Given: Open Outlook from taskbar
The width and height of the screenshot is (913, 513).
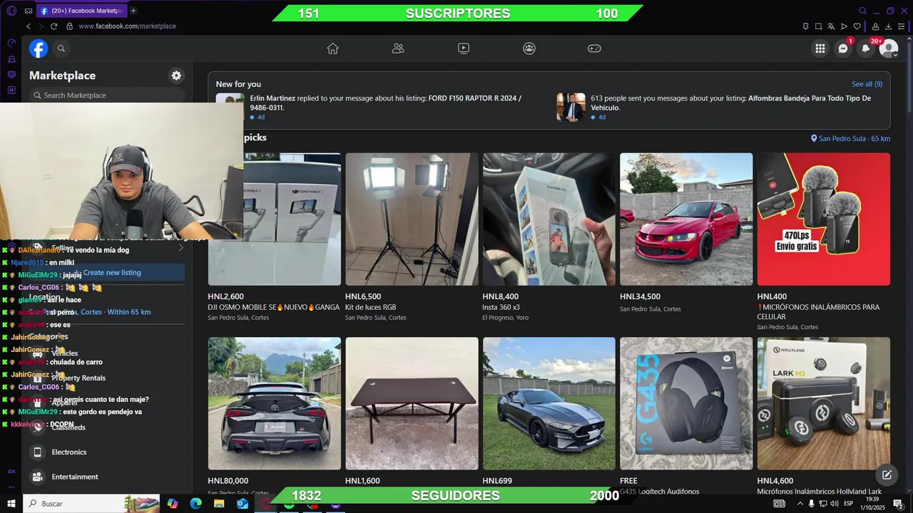Looking at the screenshot, I should [x=242, y=504].
